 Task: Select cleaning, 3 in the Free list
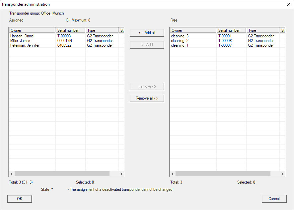180,36
